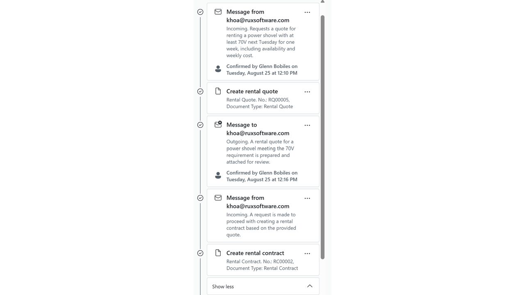This screenshot has width=525, height=295.
Task: Open more options for first khoa message
Action: point(307,12)
